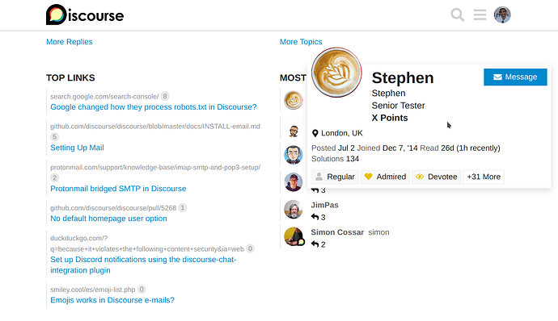Click the More Replies link
The width and height of the screenshot is (558, 321).
point(70,42)
